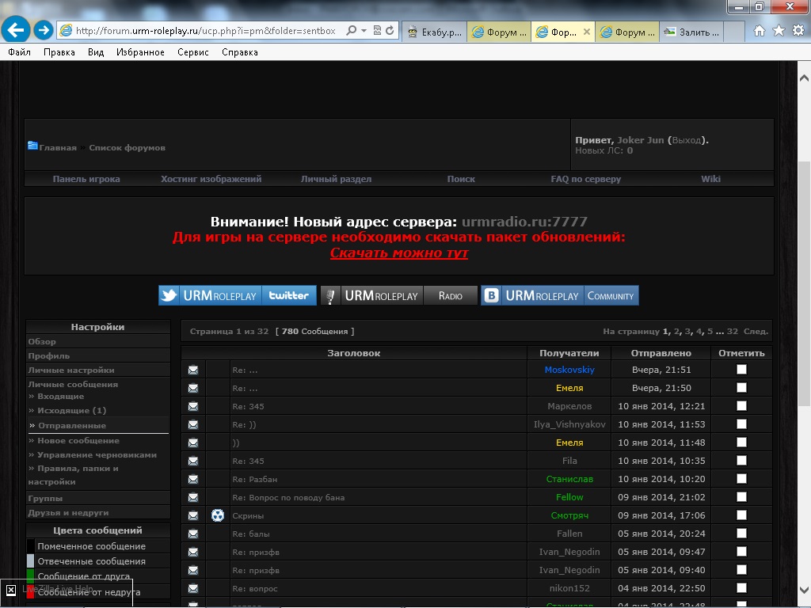Click the Главная folder icon
811x608 pixels.
click(32, 146)
